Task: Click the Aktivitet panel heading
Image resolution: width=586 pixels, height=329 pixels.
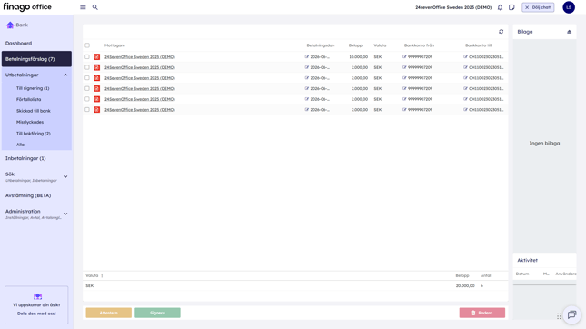Action: 527,260
